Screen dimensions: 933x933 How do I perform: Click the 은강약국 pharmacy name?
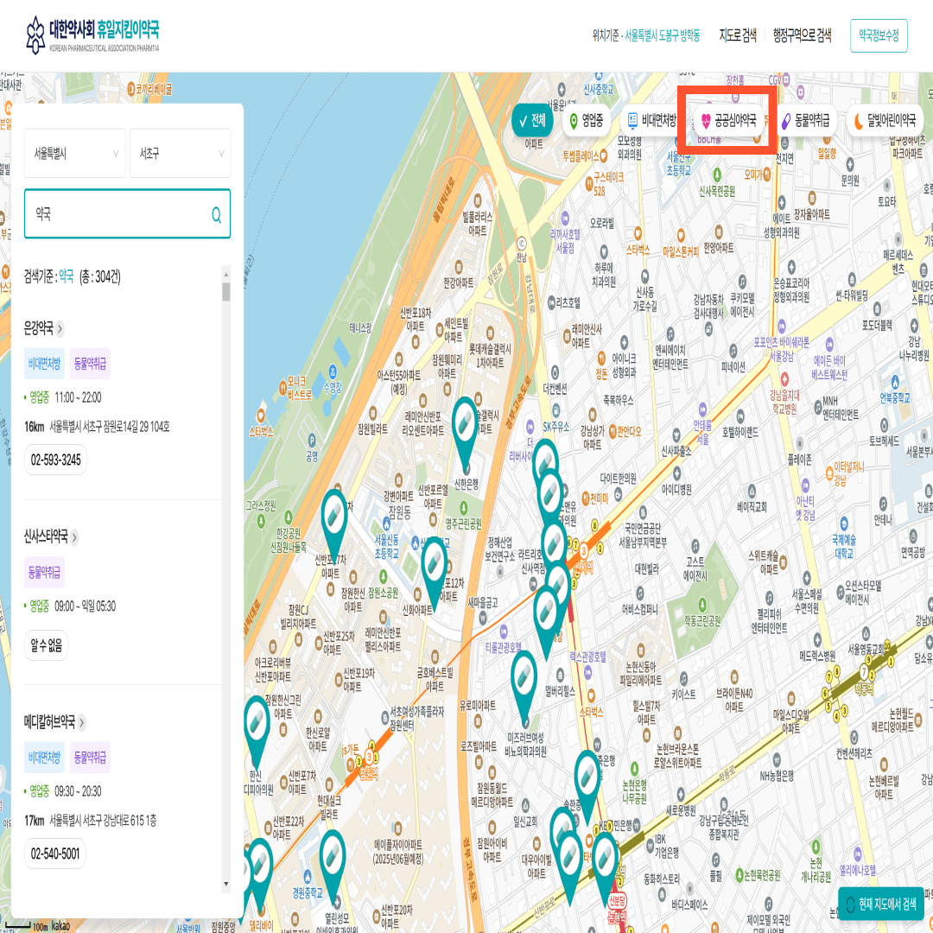39,328
